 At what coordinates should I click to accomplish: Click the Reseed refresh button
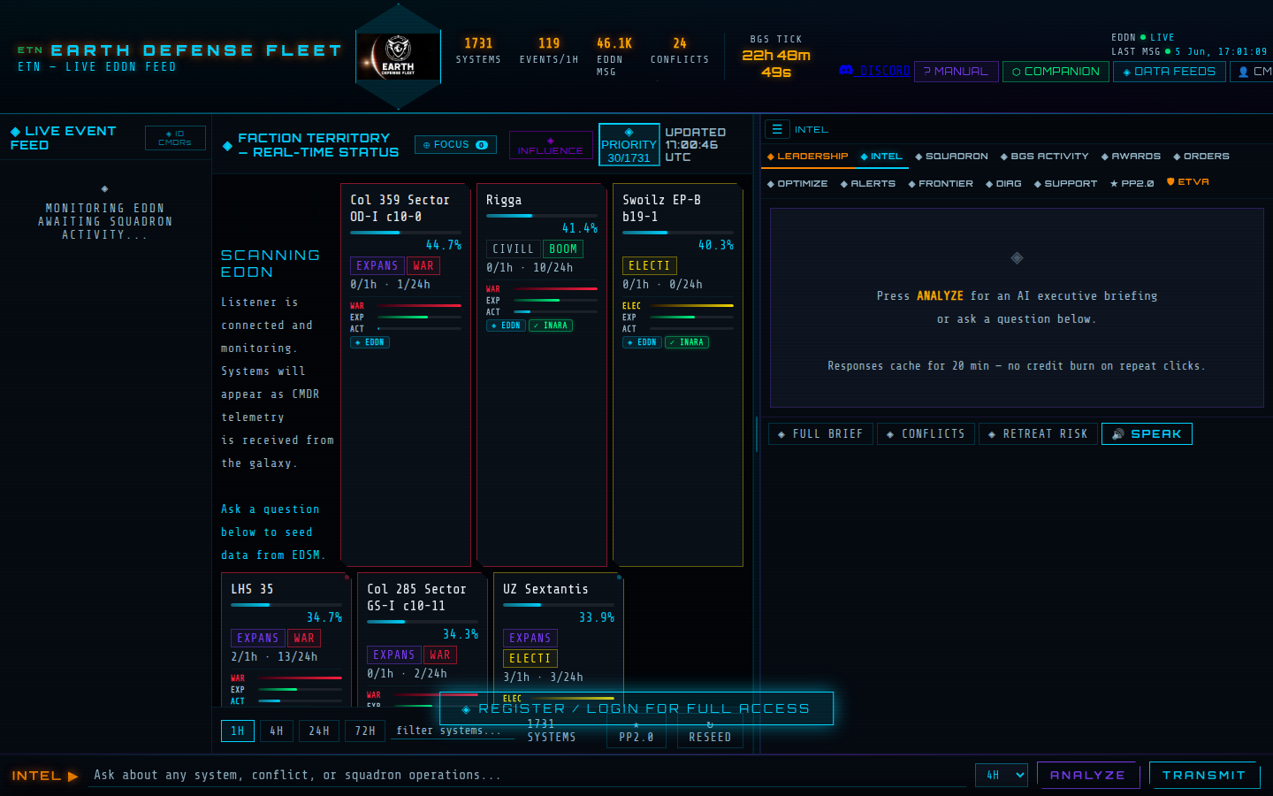pyautogui.click(x=710, y=731)
